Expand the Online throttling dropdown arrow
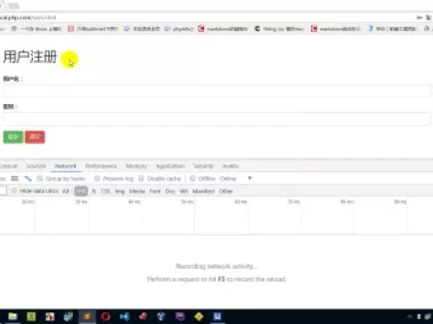The image size is (433, 324). click(249, 178)
